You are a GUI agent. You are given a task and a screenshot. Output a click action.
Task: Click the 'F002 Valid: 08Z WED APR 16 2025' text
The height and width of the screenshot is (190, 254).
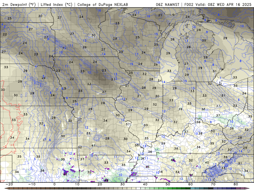[x=218, y=4]
